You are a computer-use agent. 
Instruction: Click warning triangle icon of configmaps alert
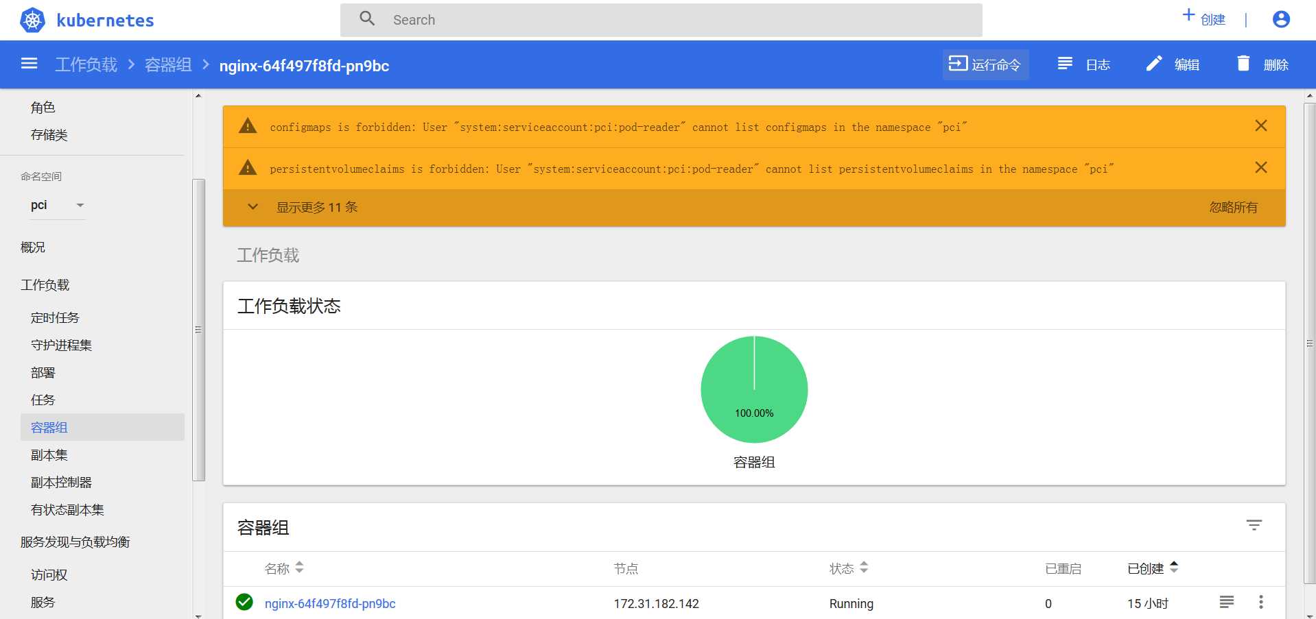coord(248,126)
